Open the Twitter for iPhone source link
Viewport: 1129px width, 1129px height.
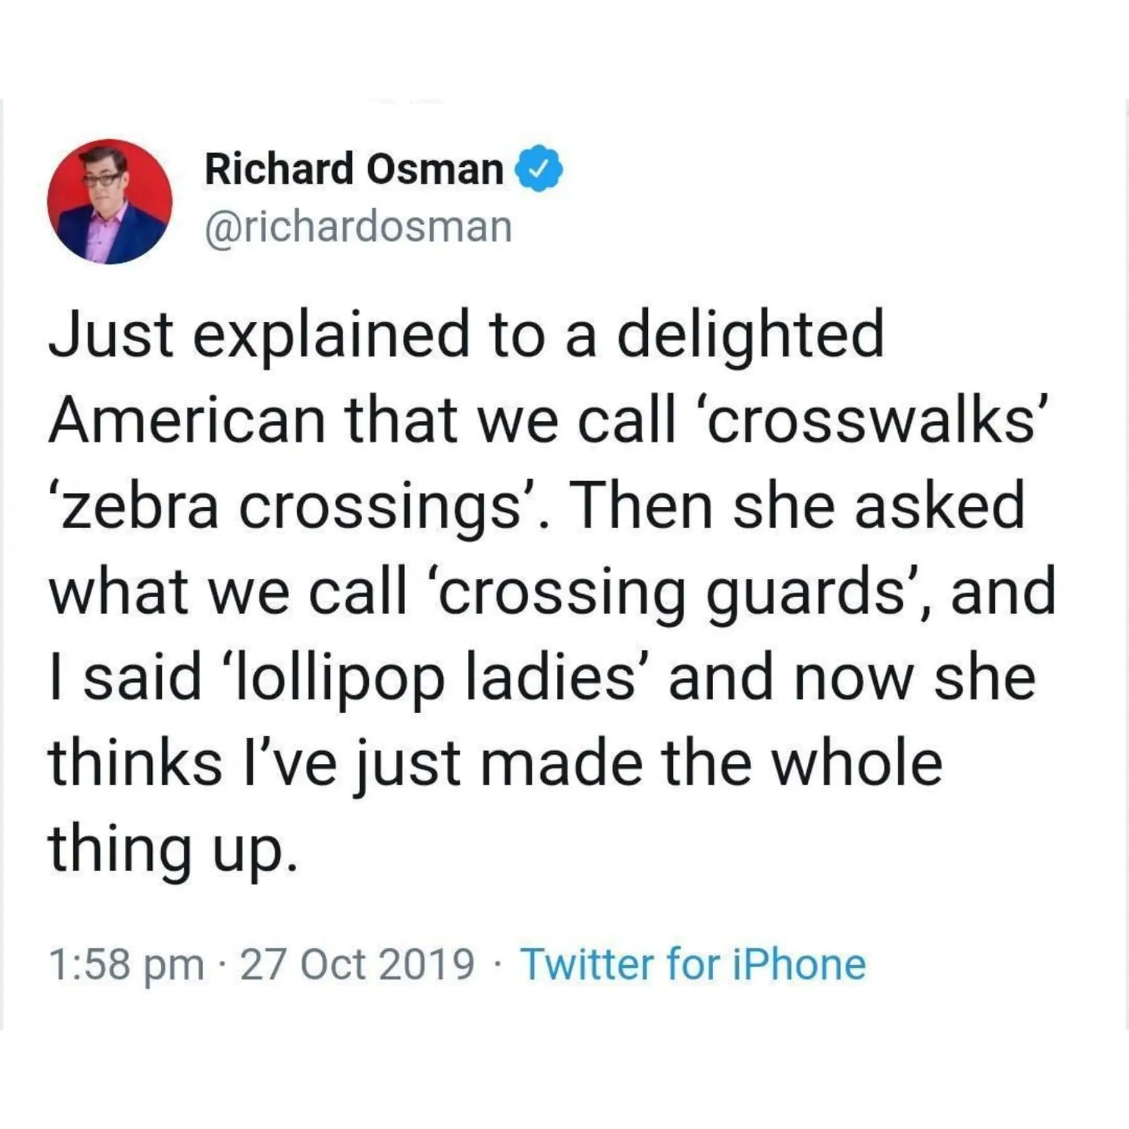(694, 964)
